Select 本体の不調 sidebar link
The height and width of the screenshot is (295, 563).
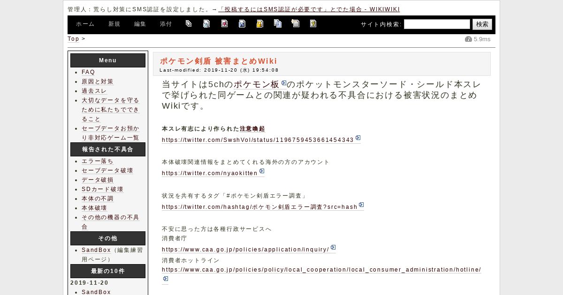click(x=97, y=199)
